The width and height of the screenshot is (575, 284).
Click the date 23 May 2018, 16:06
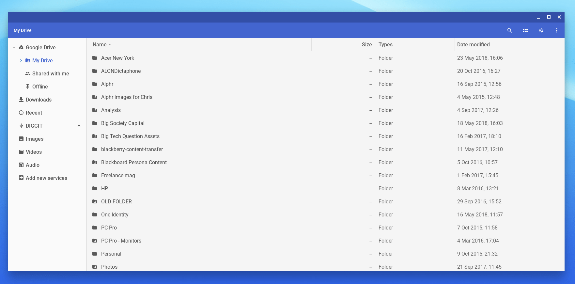[480, 58]
